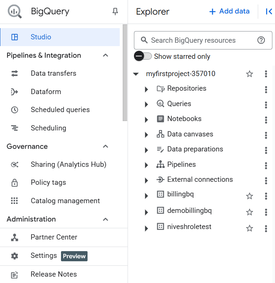
Task: Star the billingbq dataset
Action: coord(250,196)
